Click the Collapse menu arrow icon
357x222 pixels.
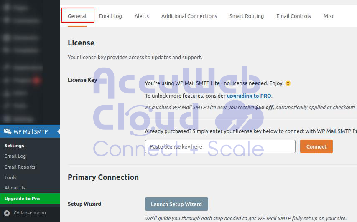point(7,213)
